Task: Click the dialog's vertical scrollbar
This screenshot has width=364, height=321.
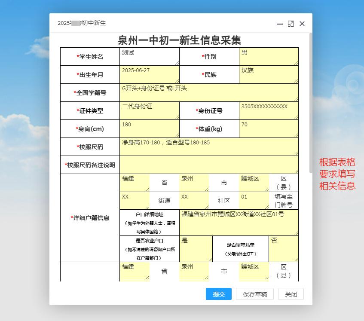Action: [310, 103]
